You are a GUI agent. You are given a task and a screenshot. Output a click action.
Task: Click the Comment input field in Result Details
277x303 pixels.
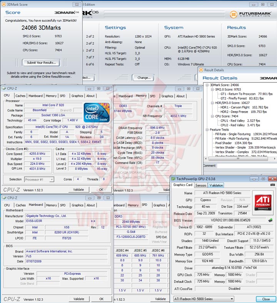(x=247, y=166)
